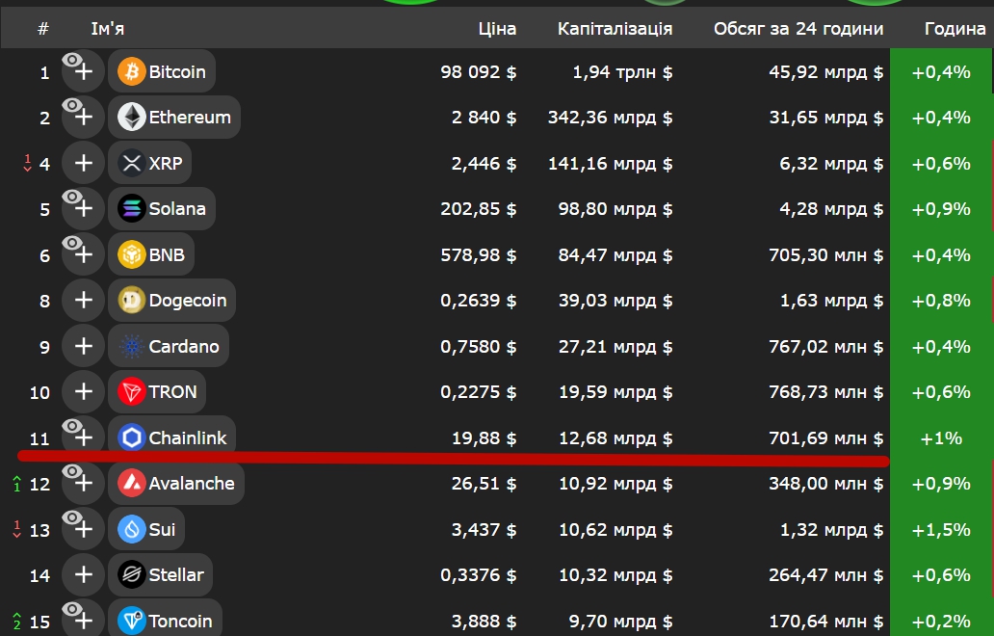Select the Toncoin coin chip
The width and height of the screenshot is (994, 636).
165,619
